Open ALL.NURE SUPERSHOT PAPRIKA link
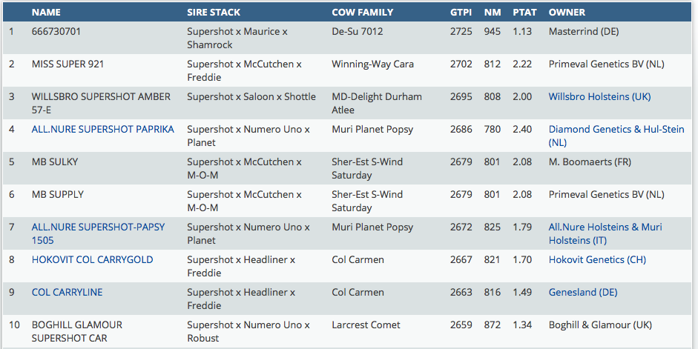The image size is (698, 349). tap(102, 129)
